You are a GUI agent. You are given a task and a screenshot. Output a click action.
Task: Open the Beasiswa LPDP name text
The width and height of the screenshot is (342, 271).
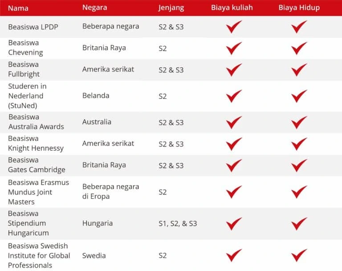point(33,27)
